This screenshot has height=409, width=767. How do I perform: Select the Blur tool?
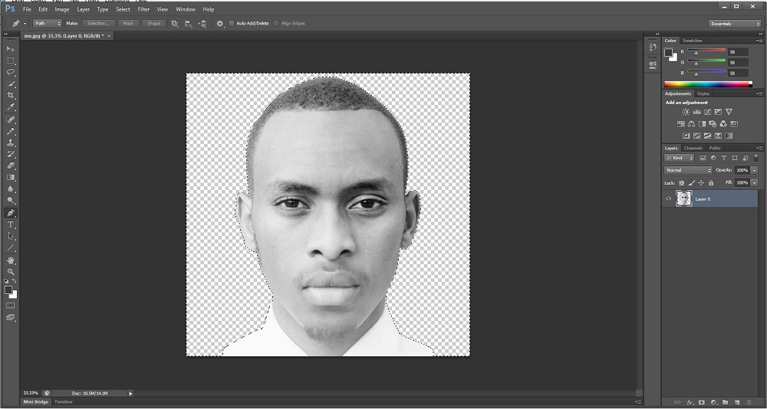(x=10, y=189)
